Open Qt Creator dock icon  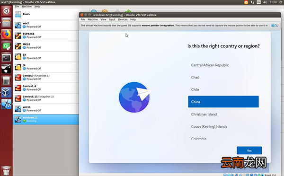6,46
